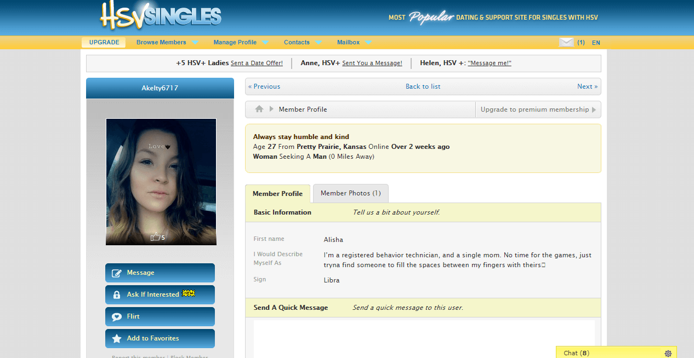694x358 pixels.
Task: Expand the Mailbox dropdown arrow
Action: (x=368, y=42)
